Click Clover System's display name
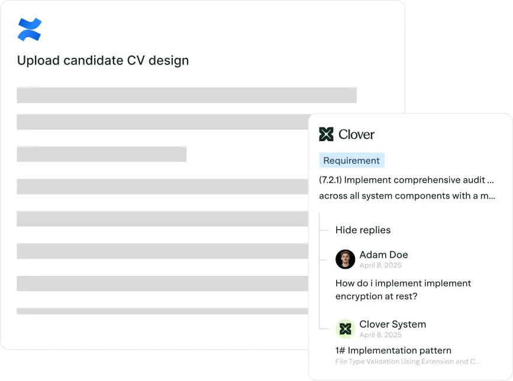The height and width of the screenshot is (381, 513). pos(392,324)
